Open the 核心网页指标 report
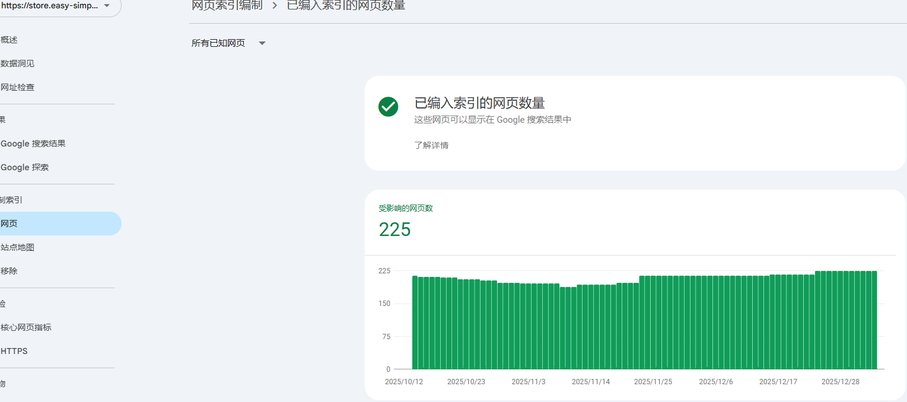Image resolution: width=907 pixels, height=402 pixels. (x=26, y=327)
